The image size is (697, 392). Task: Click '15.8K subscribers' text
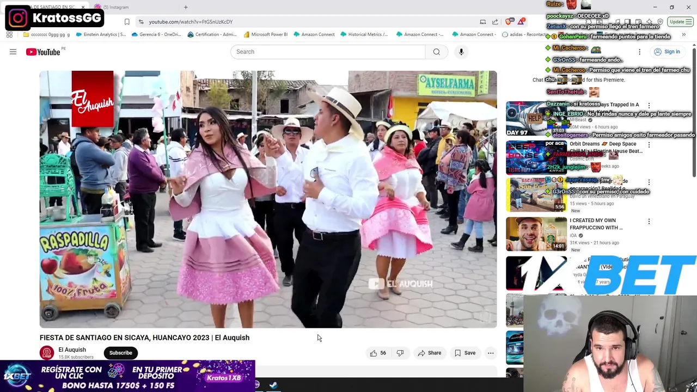point(76,357)
